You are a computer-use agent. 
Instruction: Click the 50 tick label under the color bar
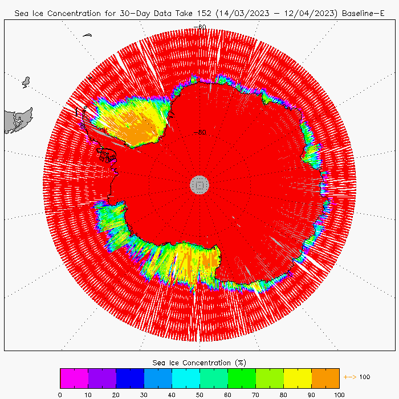[199, 394]
